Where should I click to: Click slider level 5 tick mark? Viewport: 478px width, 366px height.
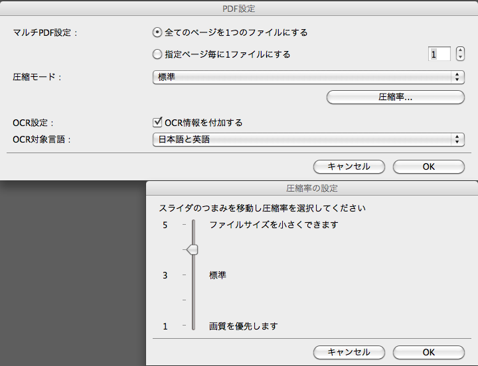(x=184, y=224)
